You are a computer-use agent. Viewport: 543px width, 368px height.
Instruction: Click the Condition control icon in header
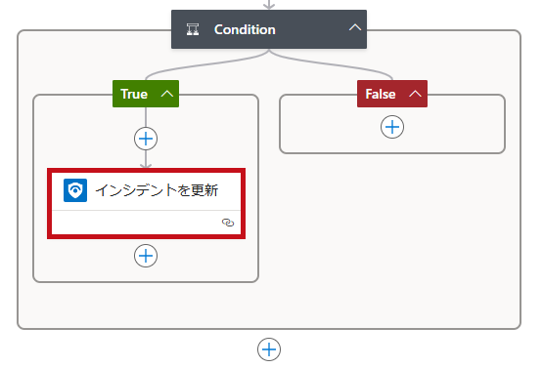193,29
